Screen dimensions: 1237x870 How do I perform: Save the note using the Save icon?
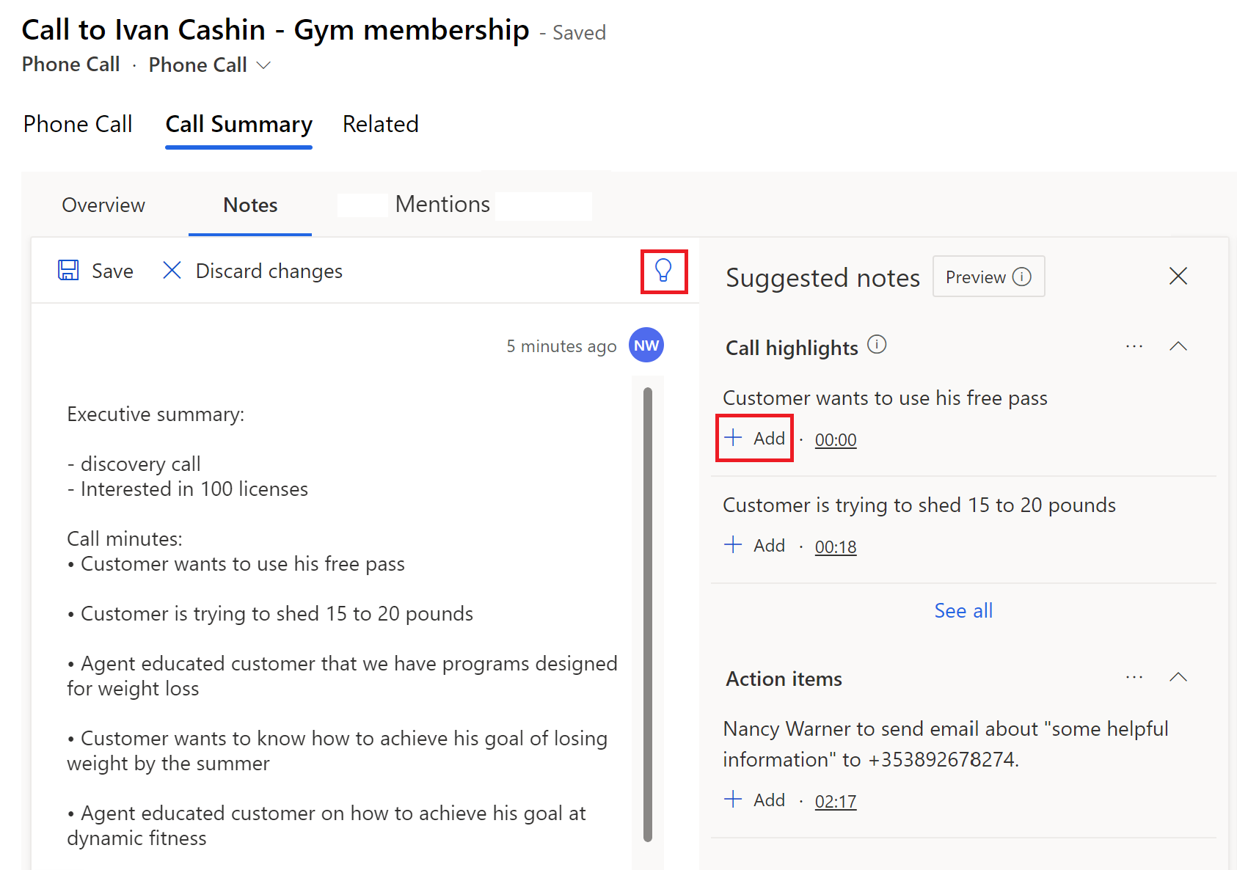coord(68,270)
